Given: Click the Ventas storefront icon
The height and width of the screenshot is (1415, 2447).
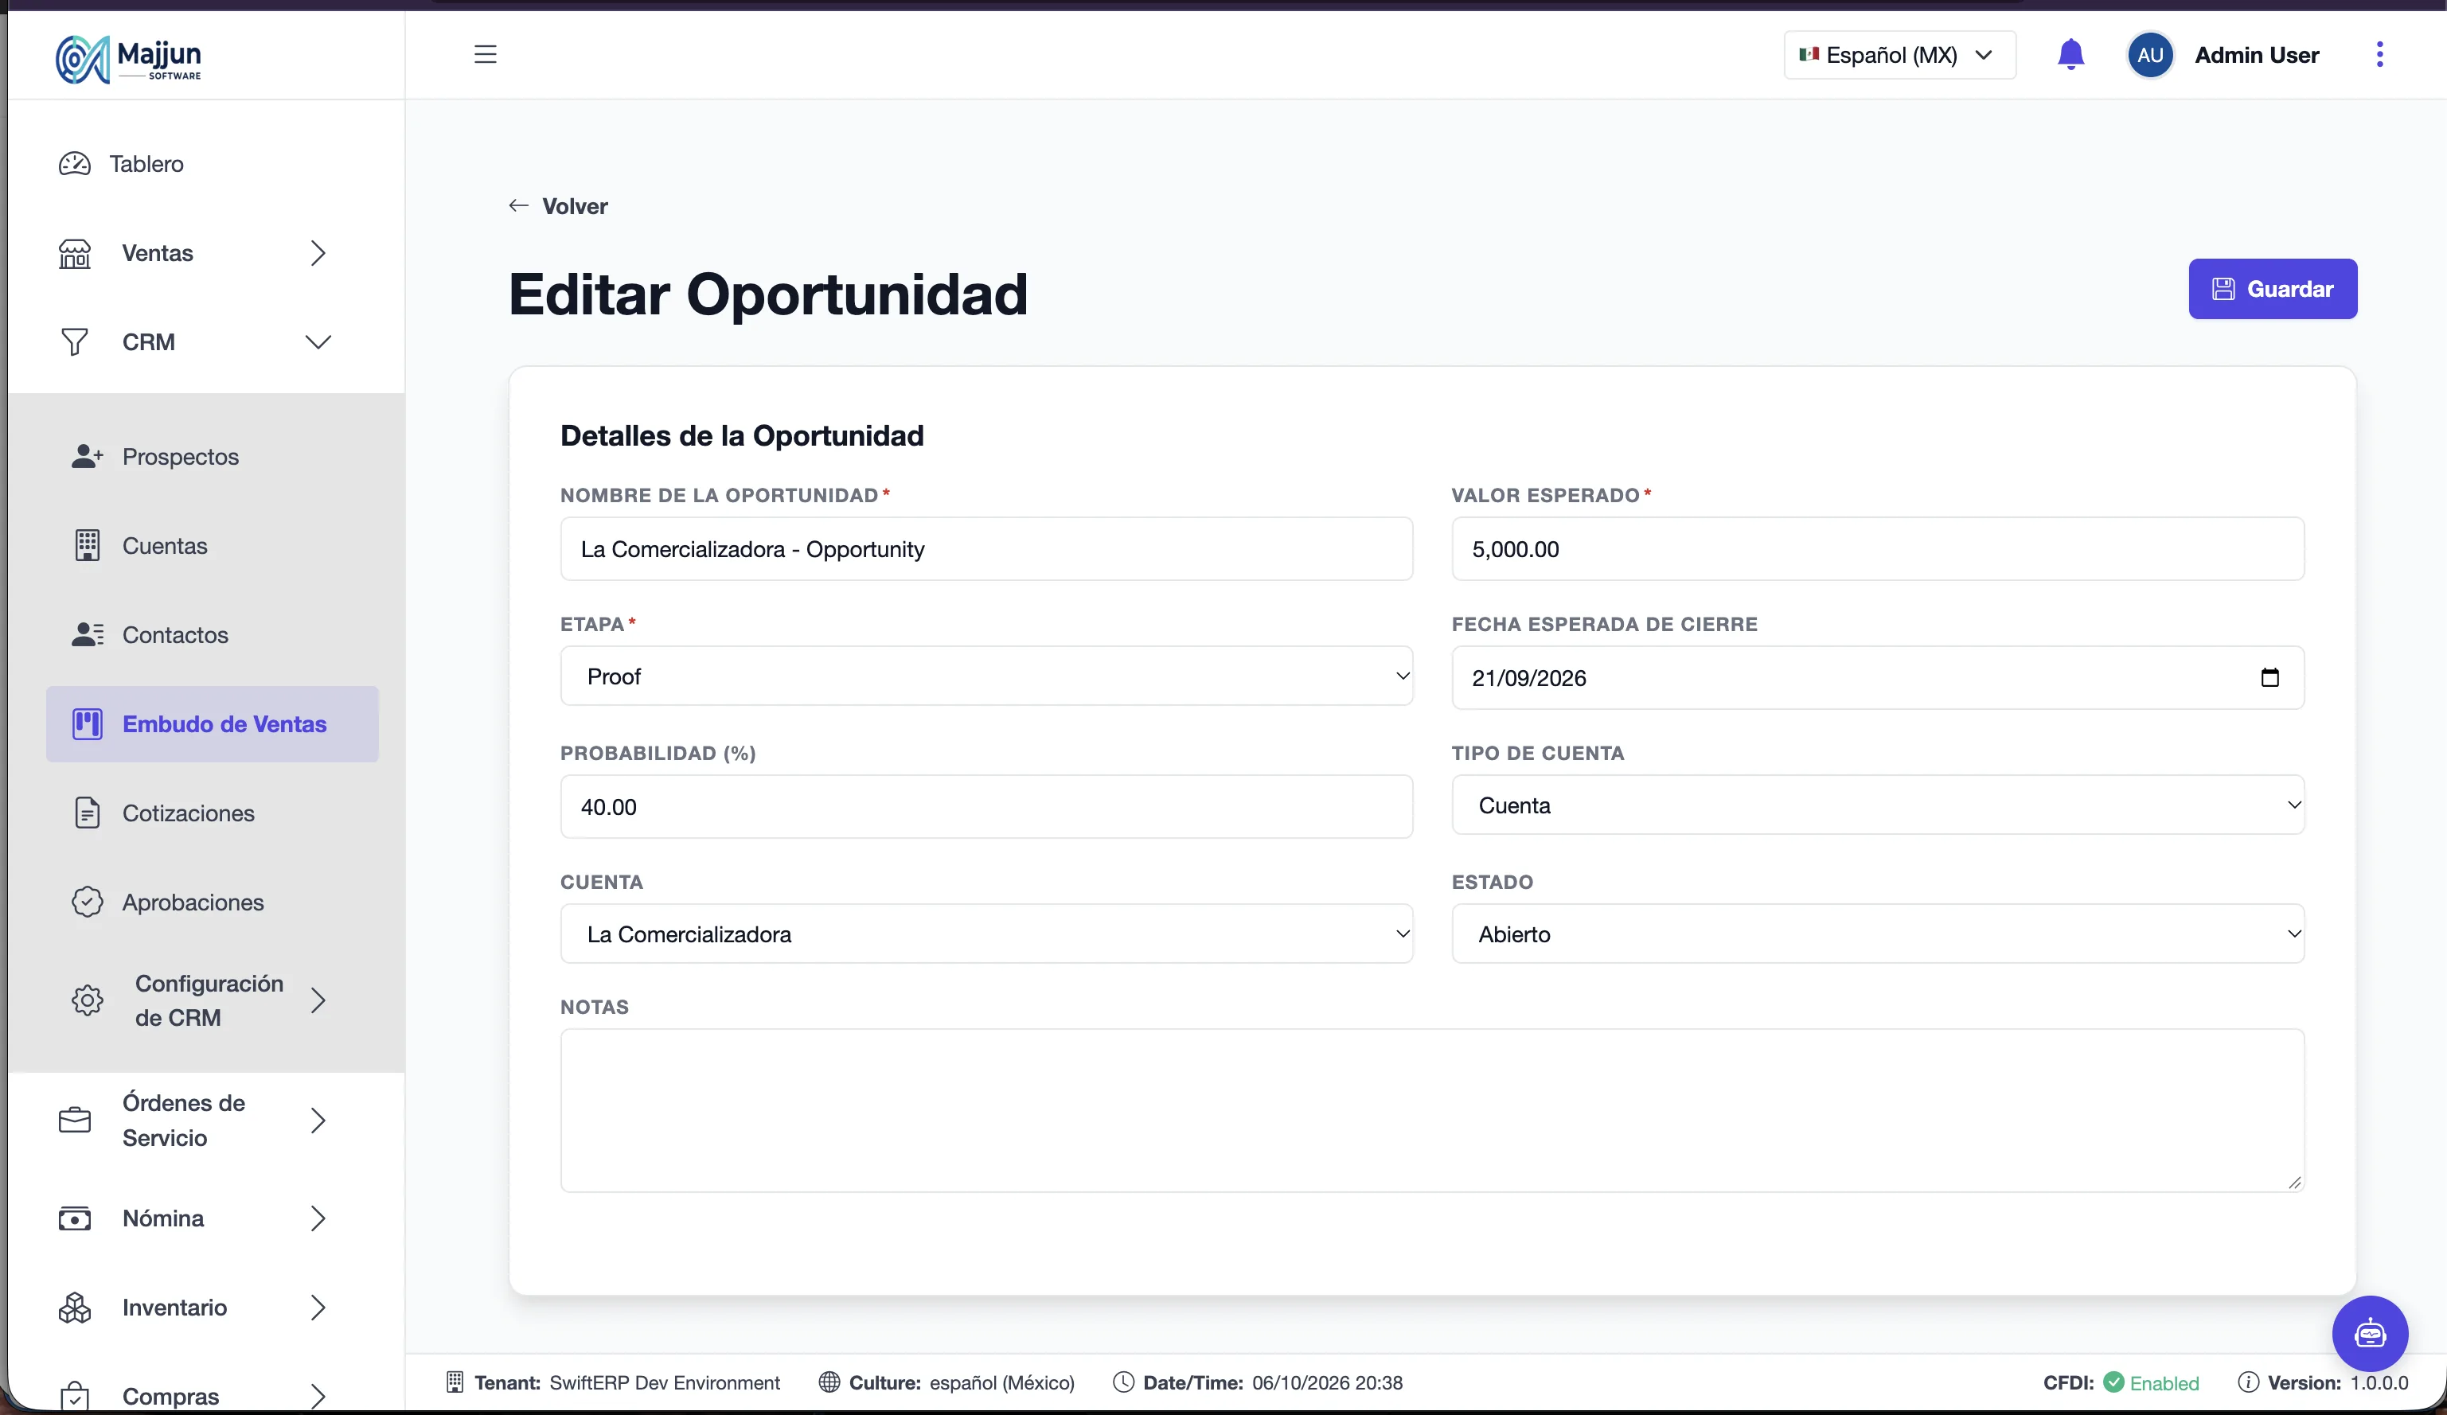Looking at the screenshot, I should pyautogui.click(x=75, y=253).
